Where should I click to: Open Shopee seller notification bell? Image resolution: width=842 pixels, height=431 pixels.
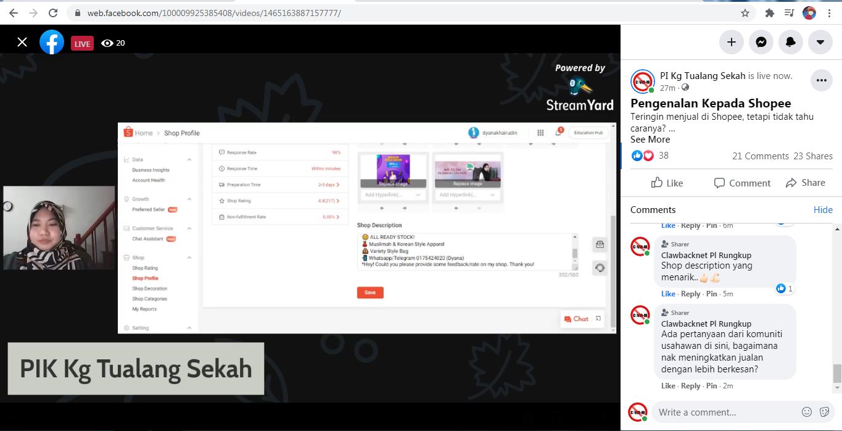tap(559, 132)
